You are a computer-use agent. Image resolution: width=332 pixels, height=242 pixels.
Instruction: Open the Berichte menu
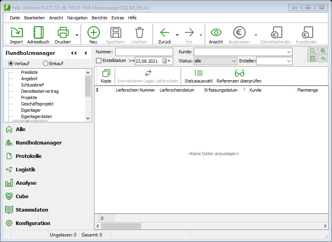(99, 18)
